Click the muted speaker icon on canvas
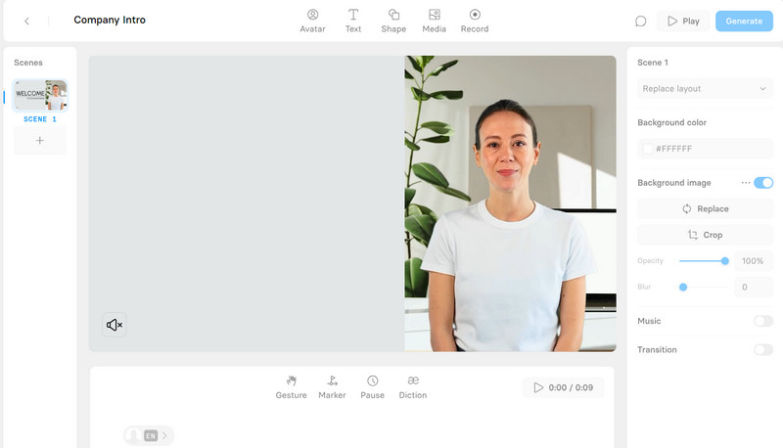The height and width of the screenshot is (448, 783). click(x=115, y=325)
